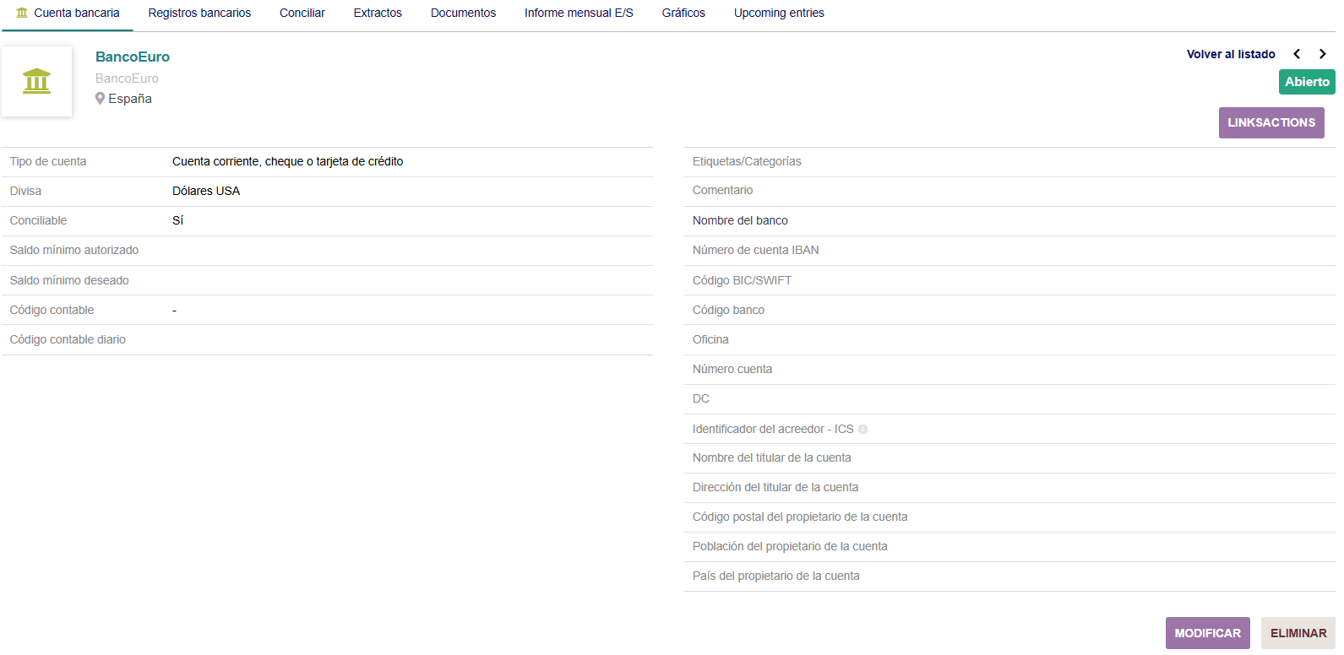Show the Gráficos tab
1344x655 pixels.
pyautogui.click(x=683, y=13)
